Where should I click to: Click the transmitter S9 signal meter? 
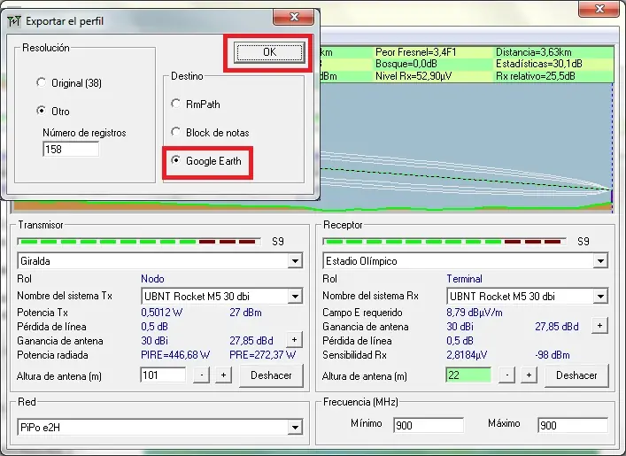[x=139, y=242]
